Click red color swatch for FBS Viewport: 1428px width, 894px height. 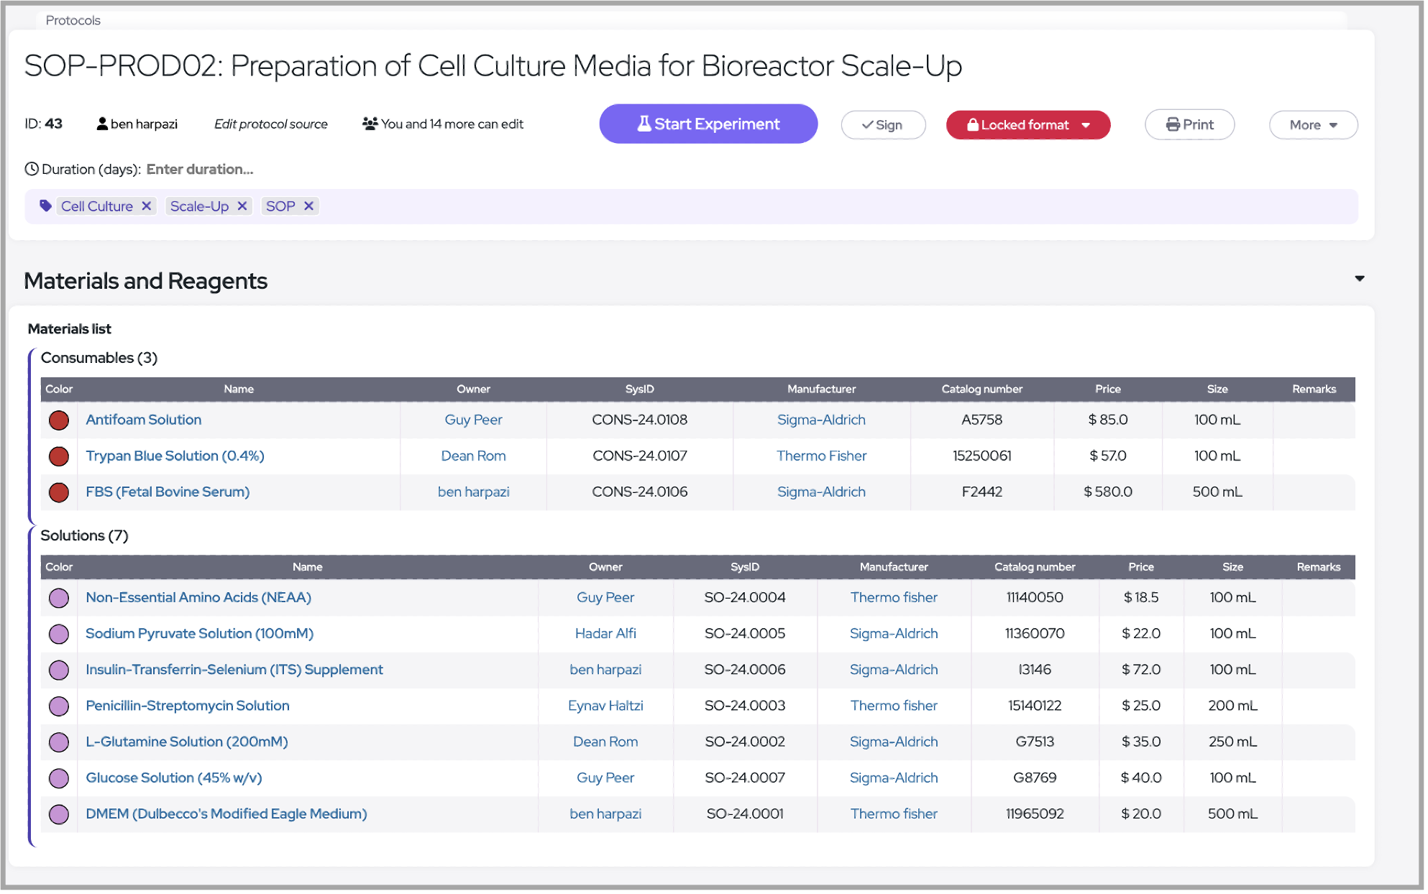click(59, 494)
